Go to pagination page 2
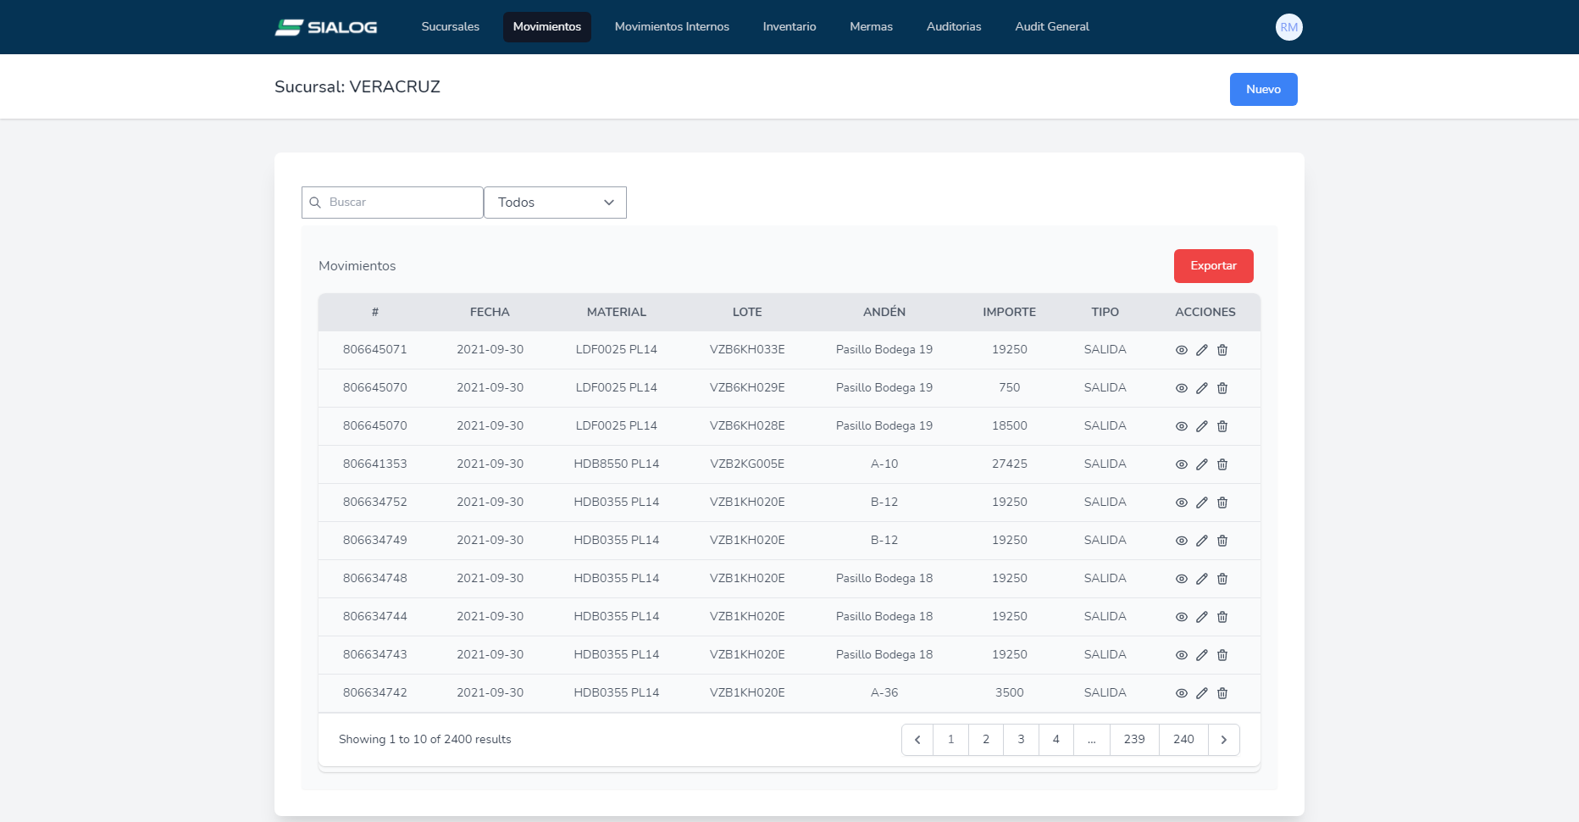The width and height of the screenshot is (1579, 822). 986,740
